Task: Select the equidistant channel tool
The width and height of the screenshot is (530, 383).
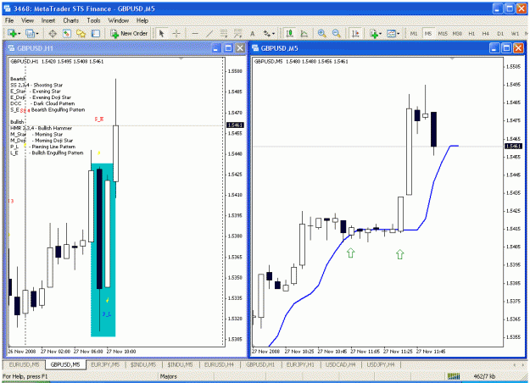Action: [224, 33]
